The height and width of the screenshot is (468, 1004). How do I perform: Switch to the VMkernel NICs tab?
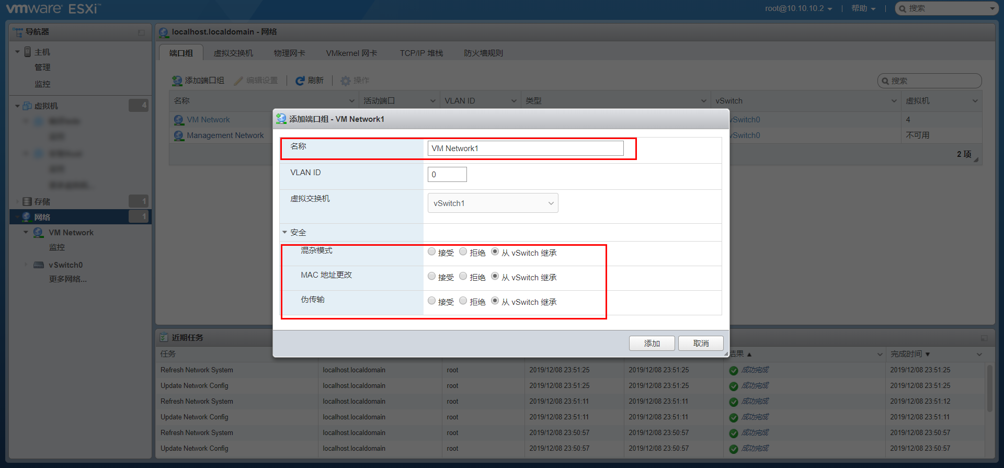tap(351, 53)
